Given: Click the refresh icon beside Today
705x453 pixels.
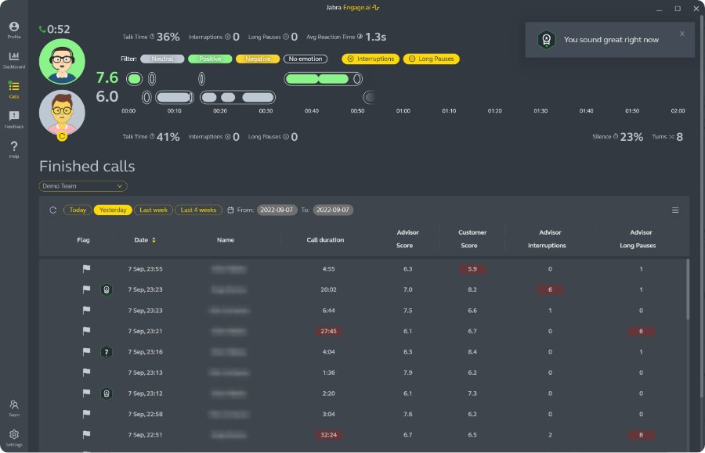Looking at the screenshot, I should coord(53,210).
